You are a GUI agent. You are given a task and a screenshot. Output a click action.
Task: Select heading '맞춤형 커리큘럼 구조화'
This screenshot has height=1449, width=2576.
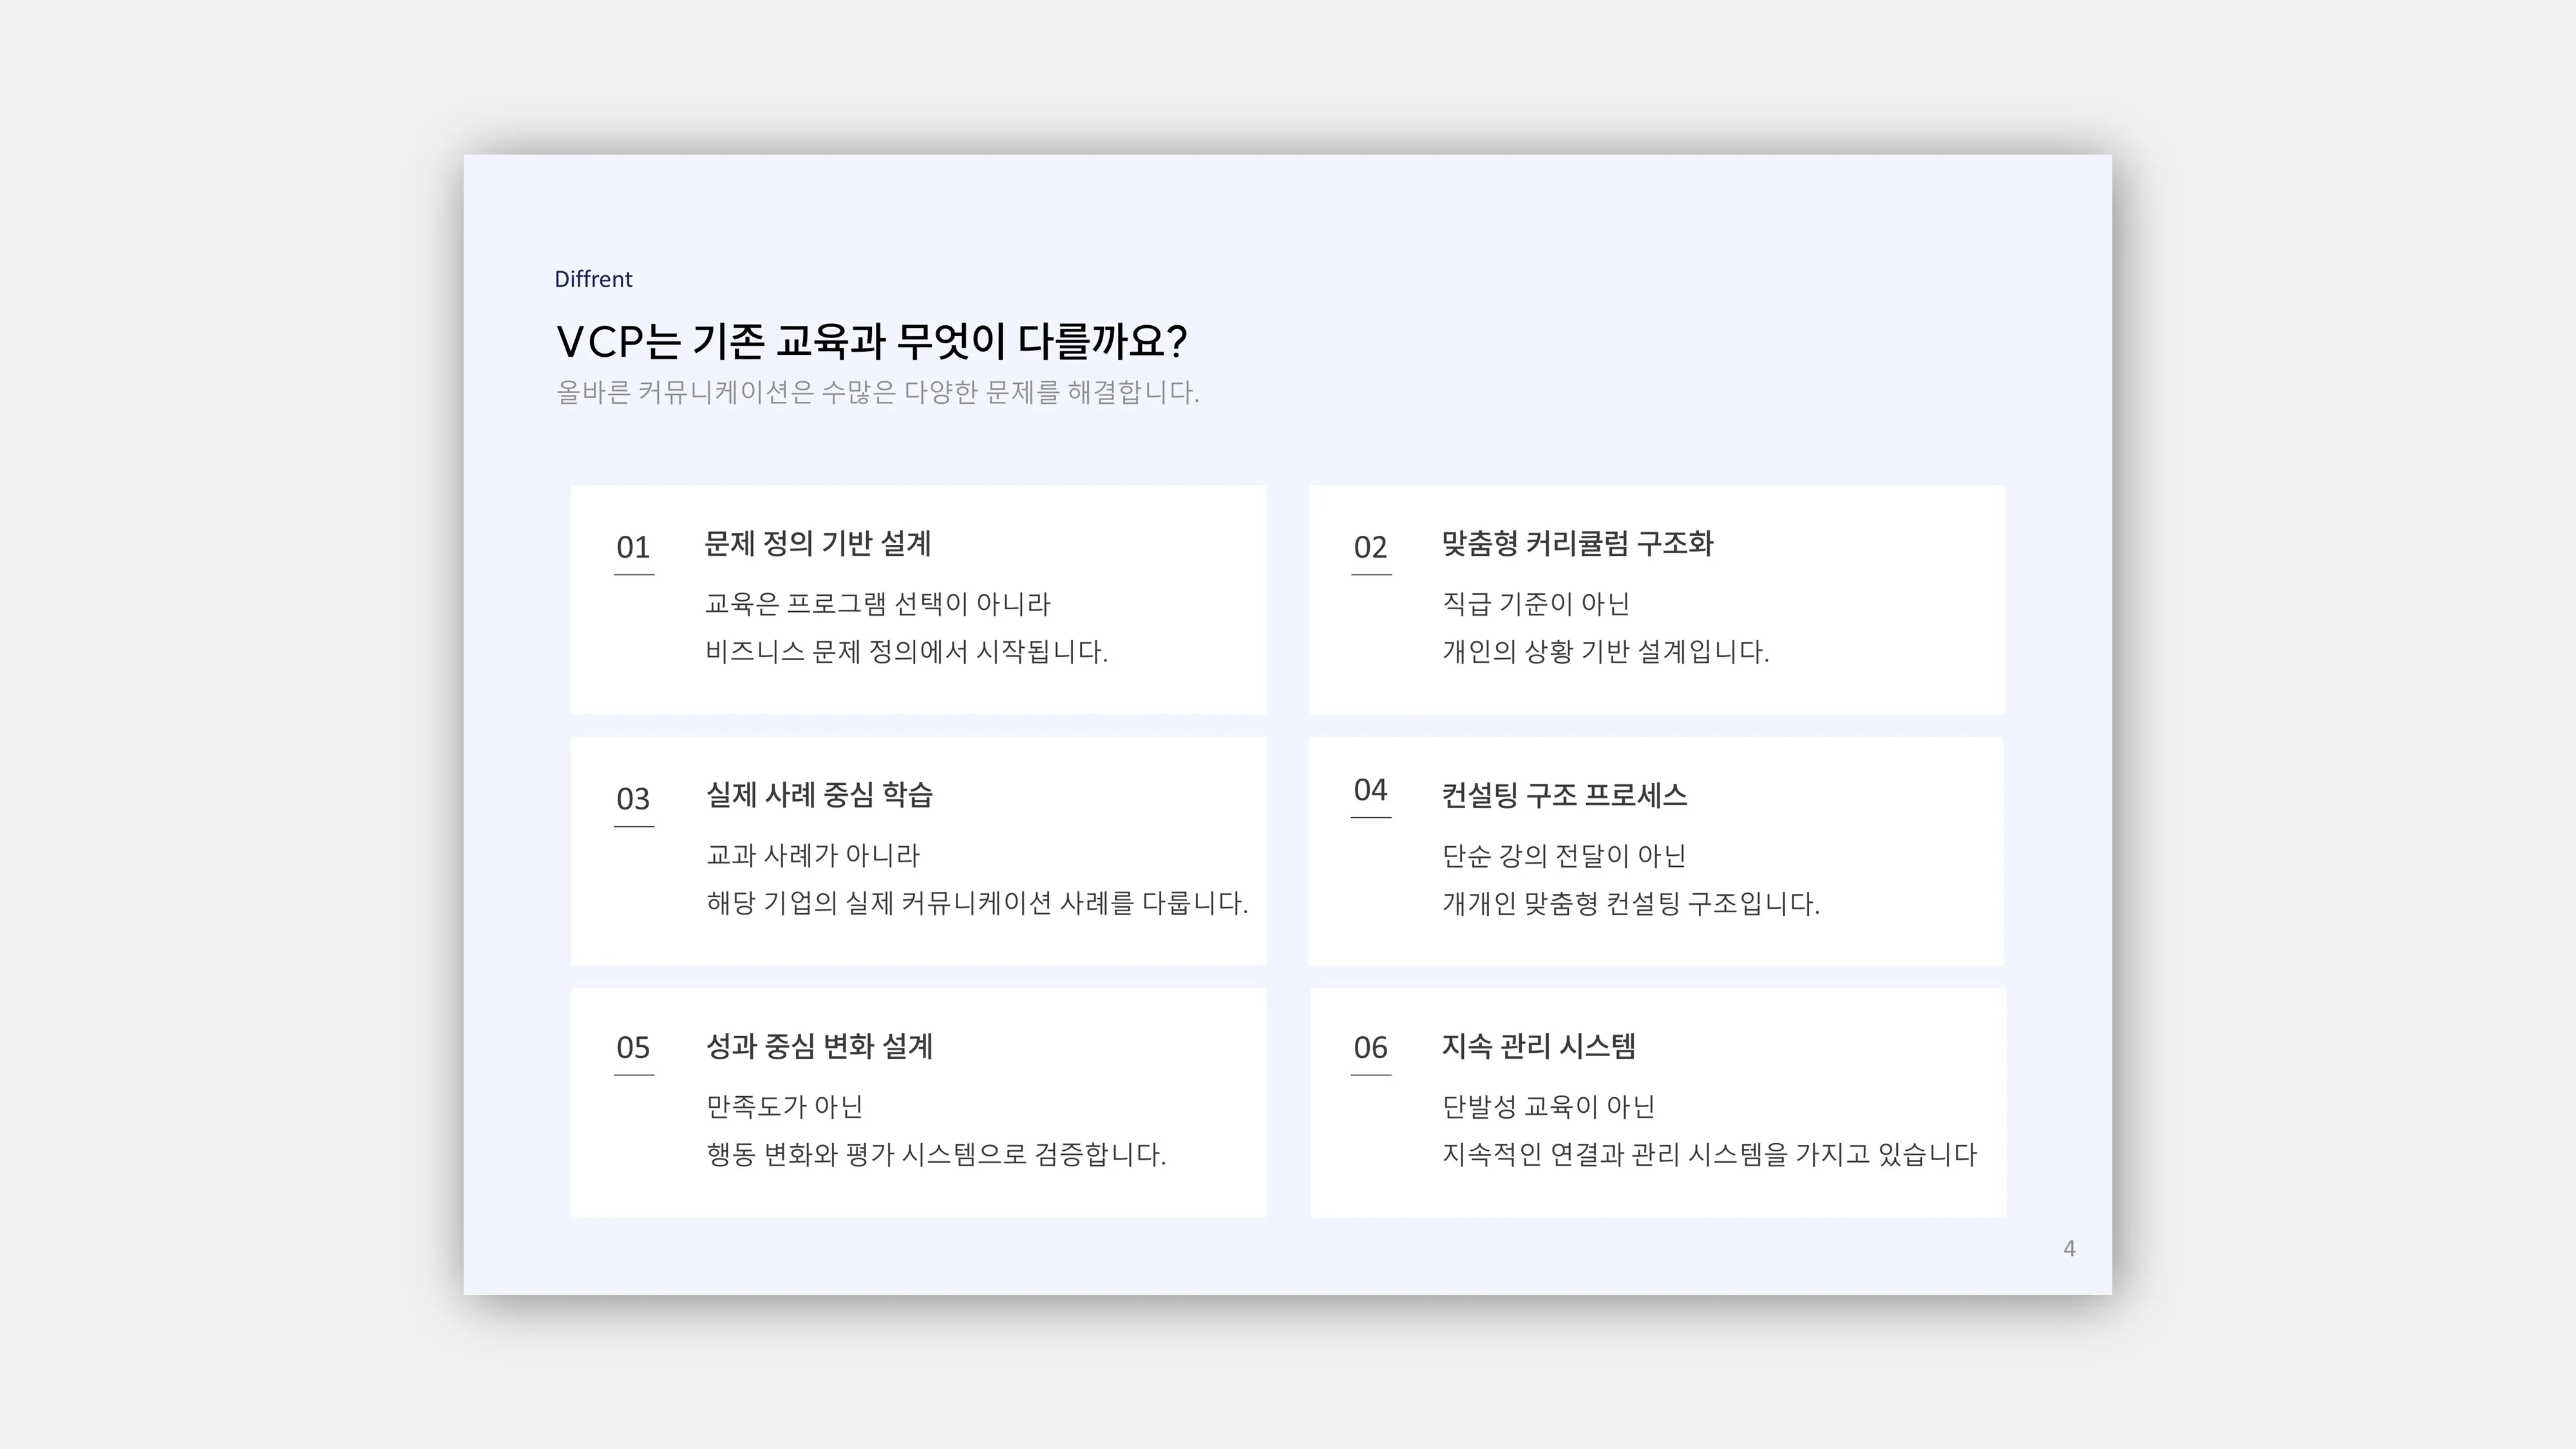(x=1578, y=543)
